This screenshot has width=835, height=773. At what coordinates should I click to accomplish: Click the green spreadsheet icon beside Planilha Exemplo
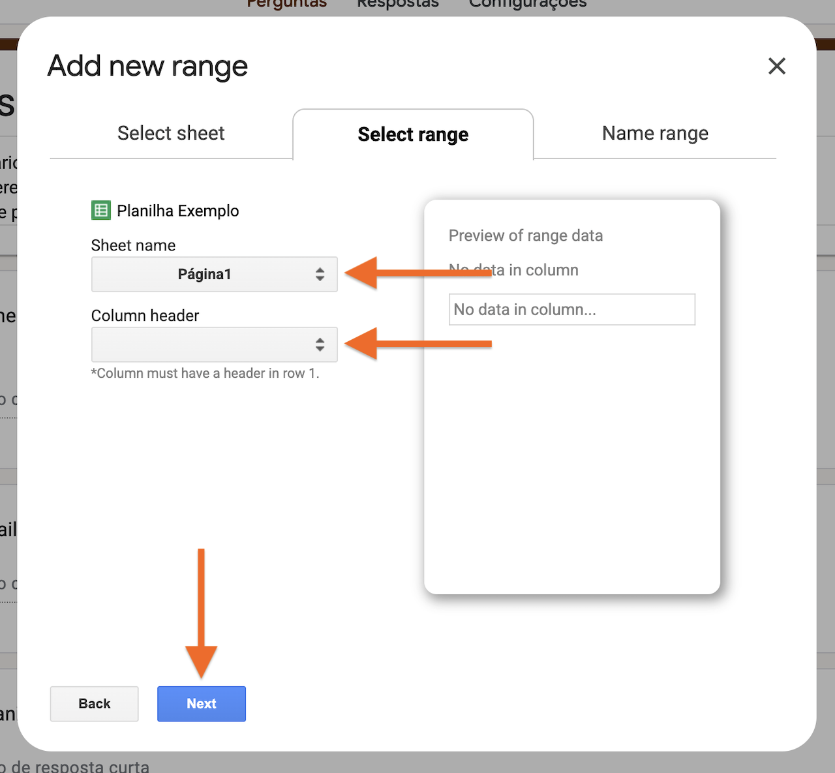pos(100,210)
